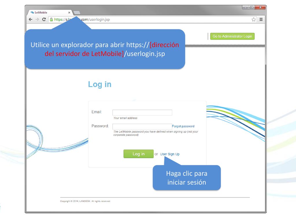Close the browser window
The image size is (296, 222).
260,7
